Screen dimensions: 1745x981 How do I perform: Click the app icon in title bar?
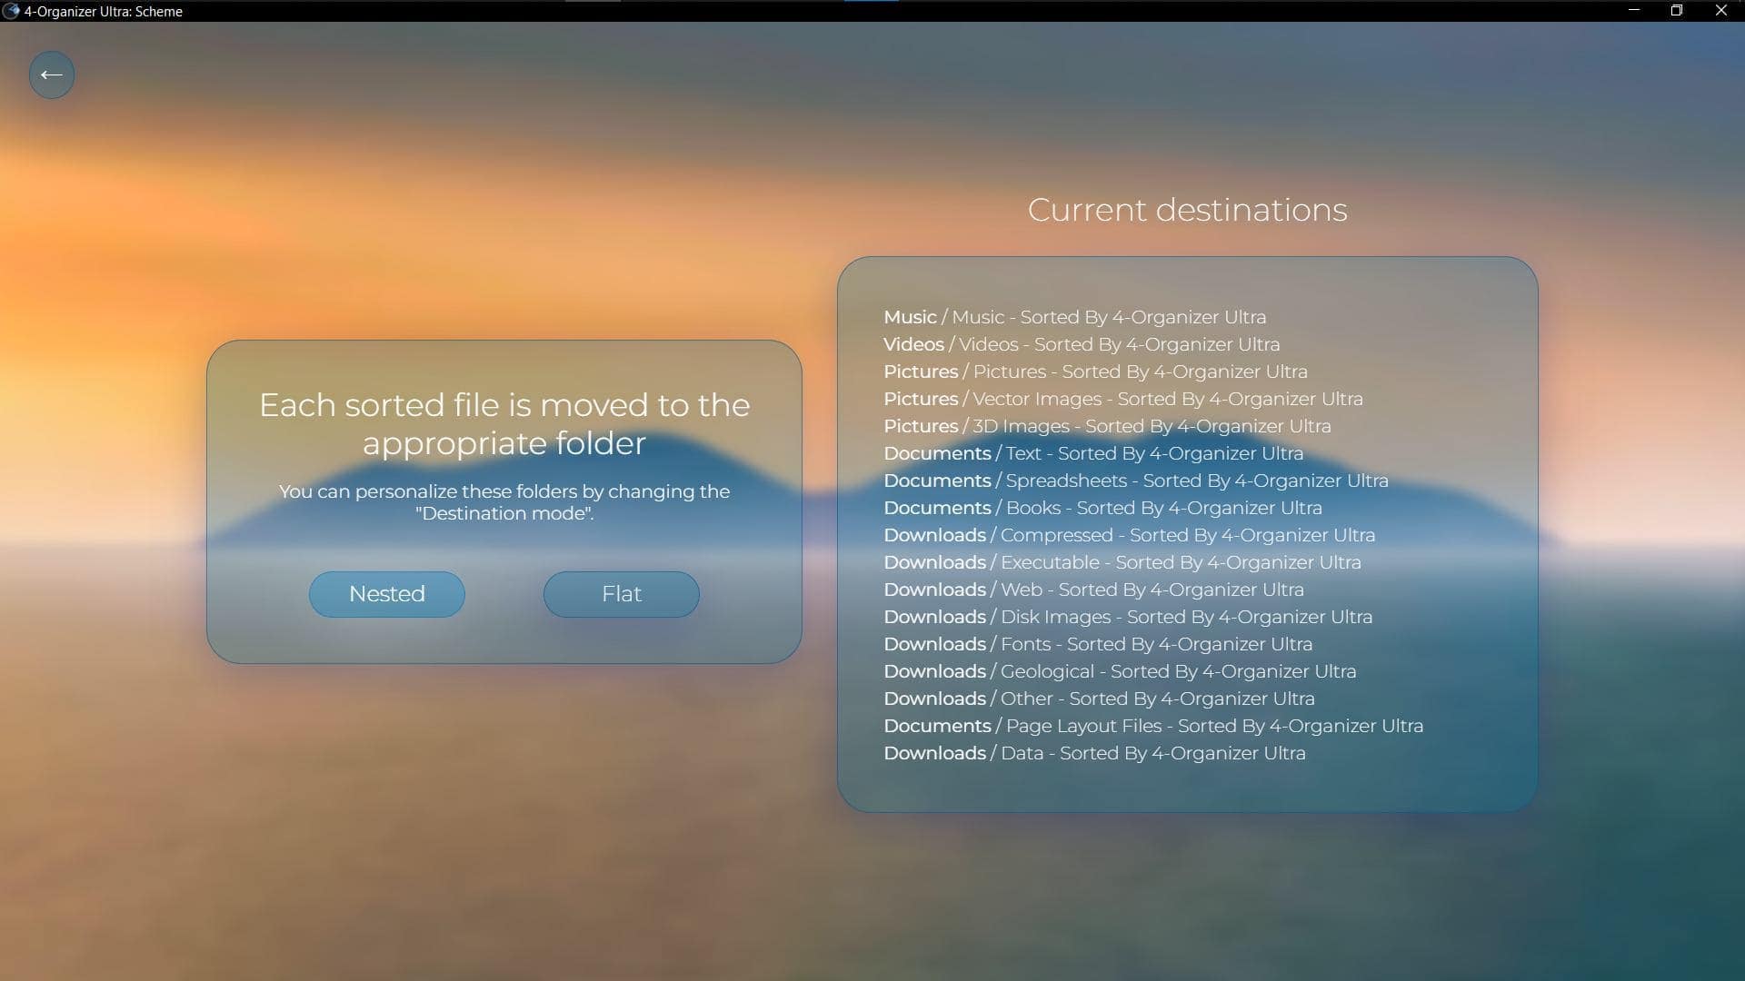(11, 11)
